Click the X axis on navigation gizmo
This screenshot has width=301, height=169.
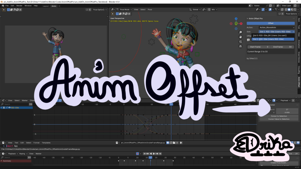[241, 24]
